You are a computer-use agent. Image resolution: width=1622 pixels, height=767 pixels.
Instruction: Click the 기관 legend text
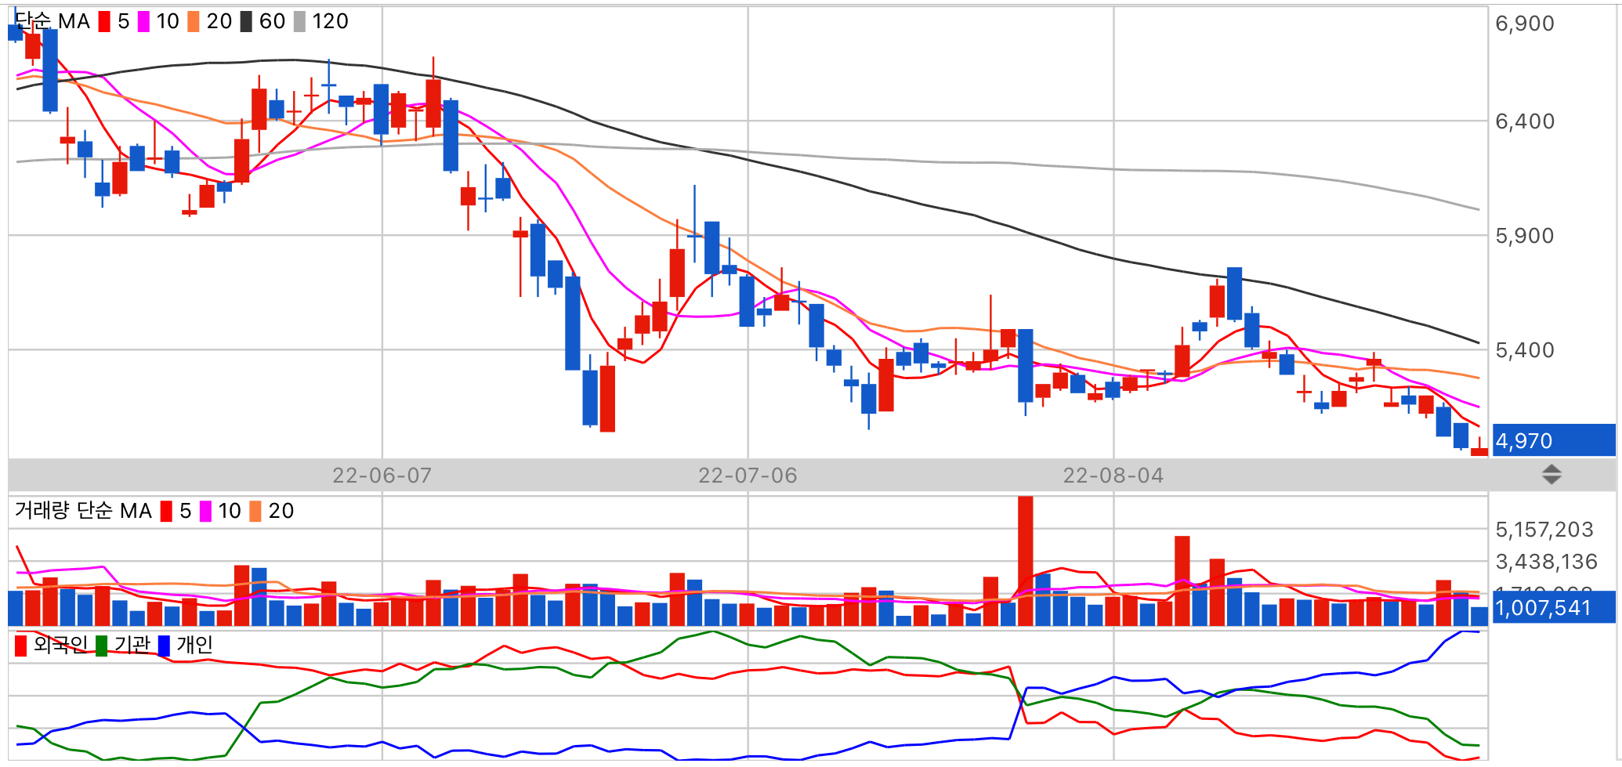[x=132, y=645]
